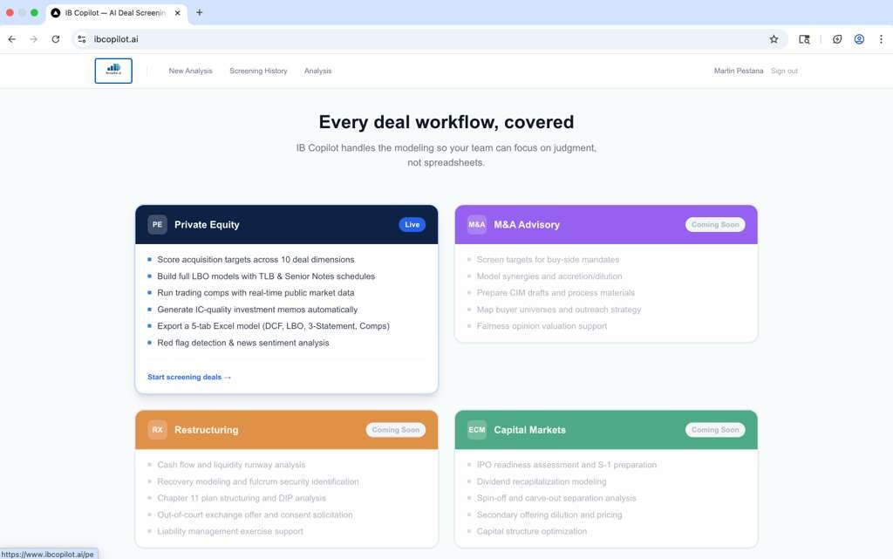
Task: Click the browser forward arrow
Action: [34, 39]
